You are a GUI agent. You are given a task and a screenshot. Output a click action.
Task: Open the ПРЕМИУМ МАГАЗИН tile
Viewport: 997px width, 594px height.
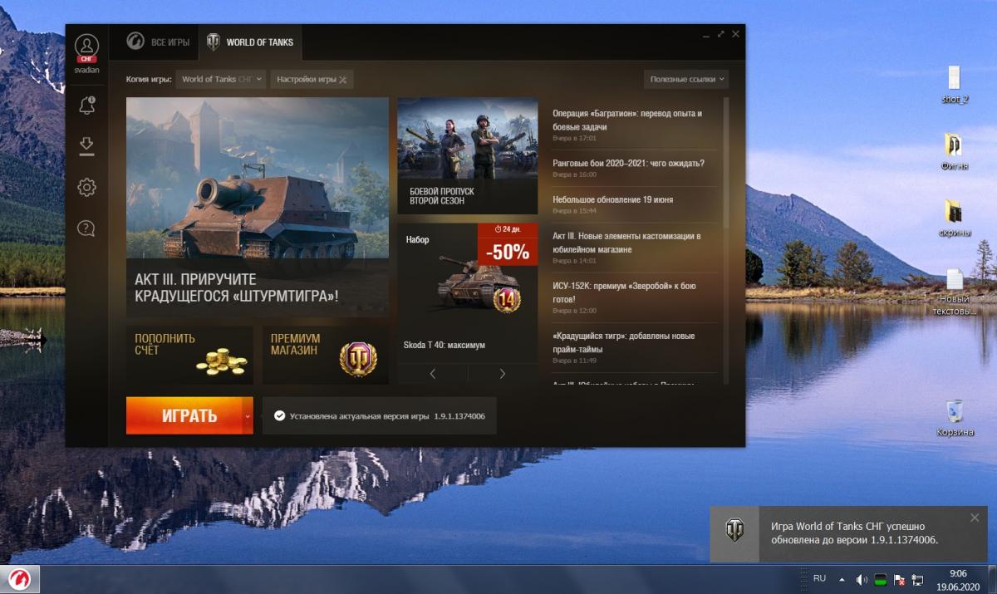pos(326,356)
